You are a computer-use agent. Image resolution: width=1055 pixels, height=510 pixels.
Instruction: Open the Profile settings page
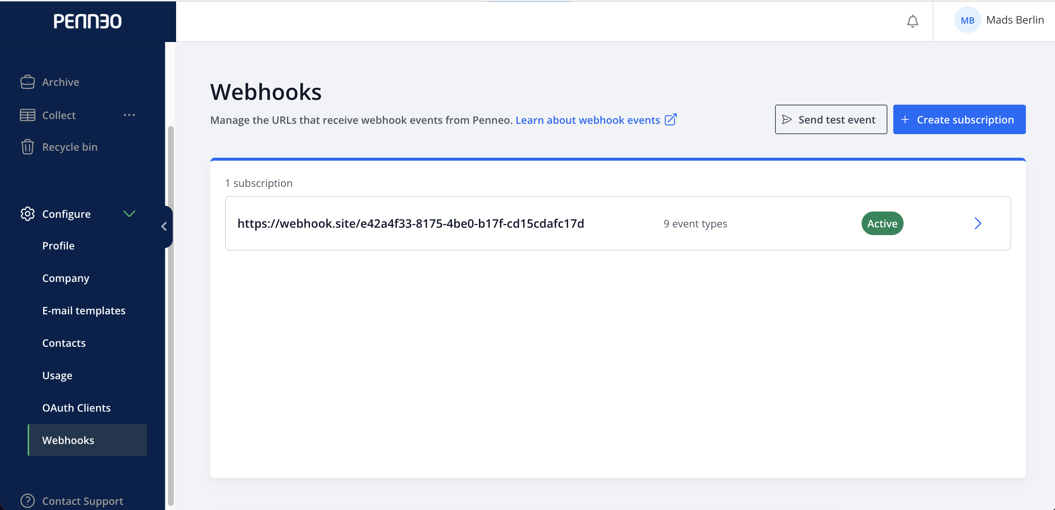coord(58,246)
